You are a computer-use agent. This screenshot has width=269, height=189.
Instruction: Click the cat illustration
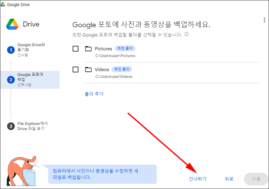point(22,171)
